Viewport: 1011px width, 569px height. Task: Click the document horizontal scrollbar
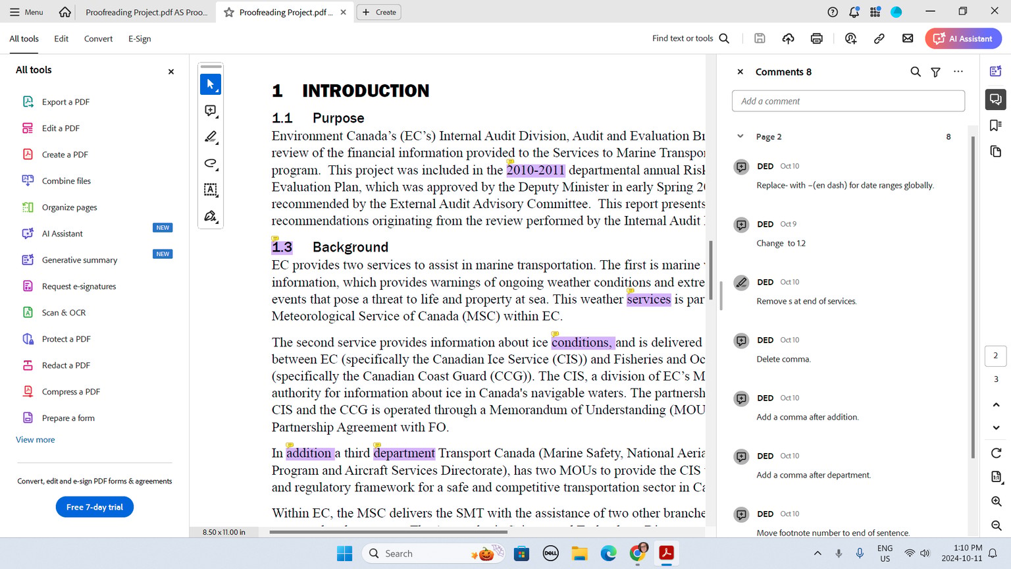388,531
